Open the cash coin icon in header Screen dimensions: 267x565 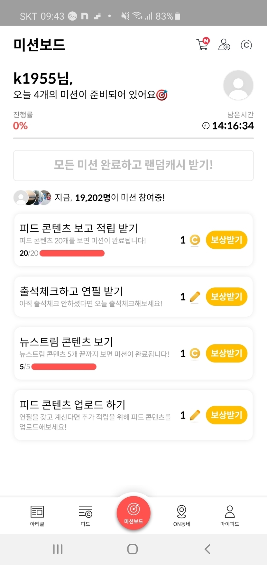246,45
